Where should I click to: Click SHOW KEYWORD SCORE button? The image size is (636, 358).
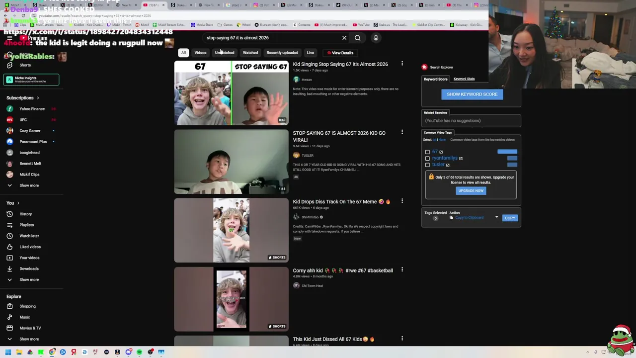pyautogui.click(x=472, y=94)
